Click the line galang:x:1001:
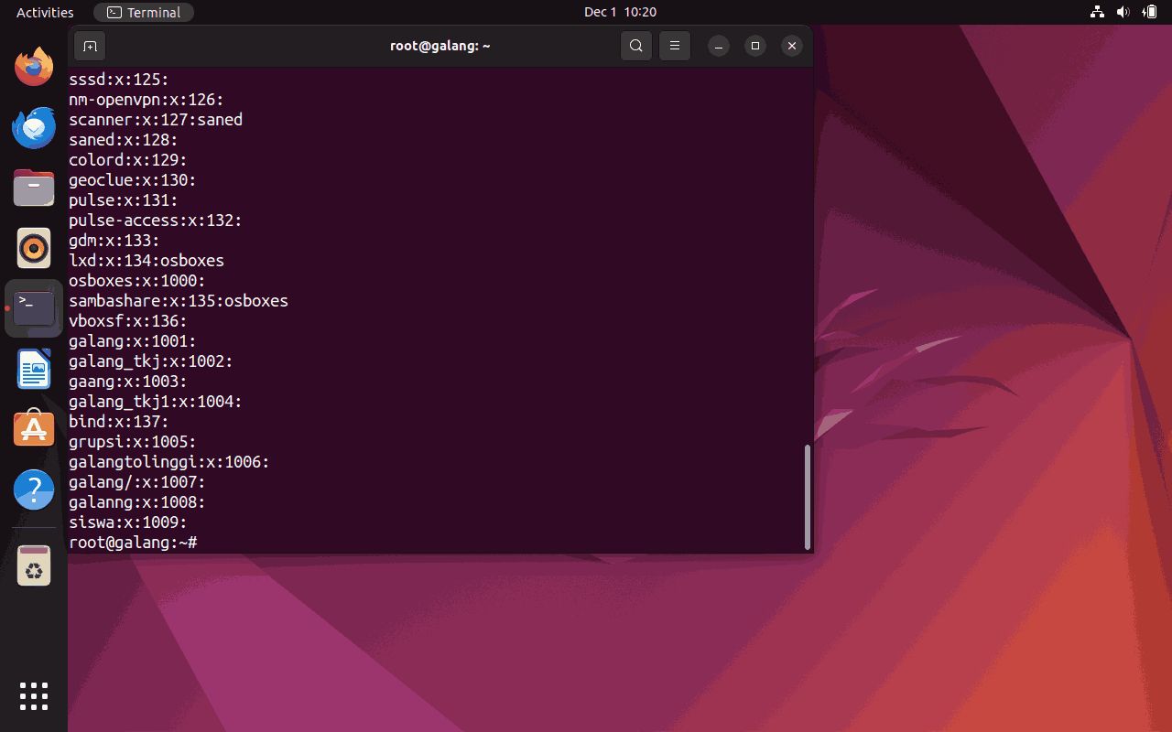This screenshot has height=732, width=1172. click(x=133, y=341)
